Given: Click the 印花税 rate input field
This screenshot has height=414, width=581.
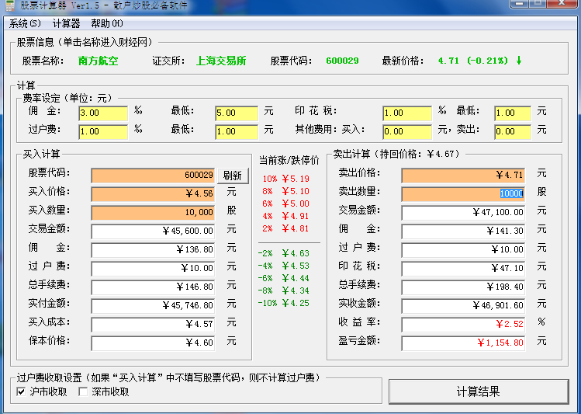Looking at the screenshot, I should tap(406, 113).
